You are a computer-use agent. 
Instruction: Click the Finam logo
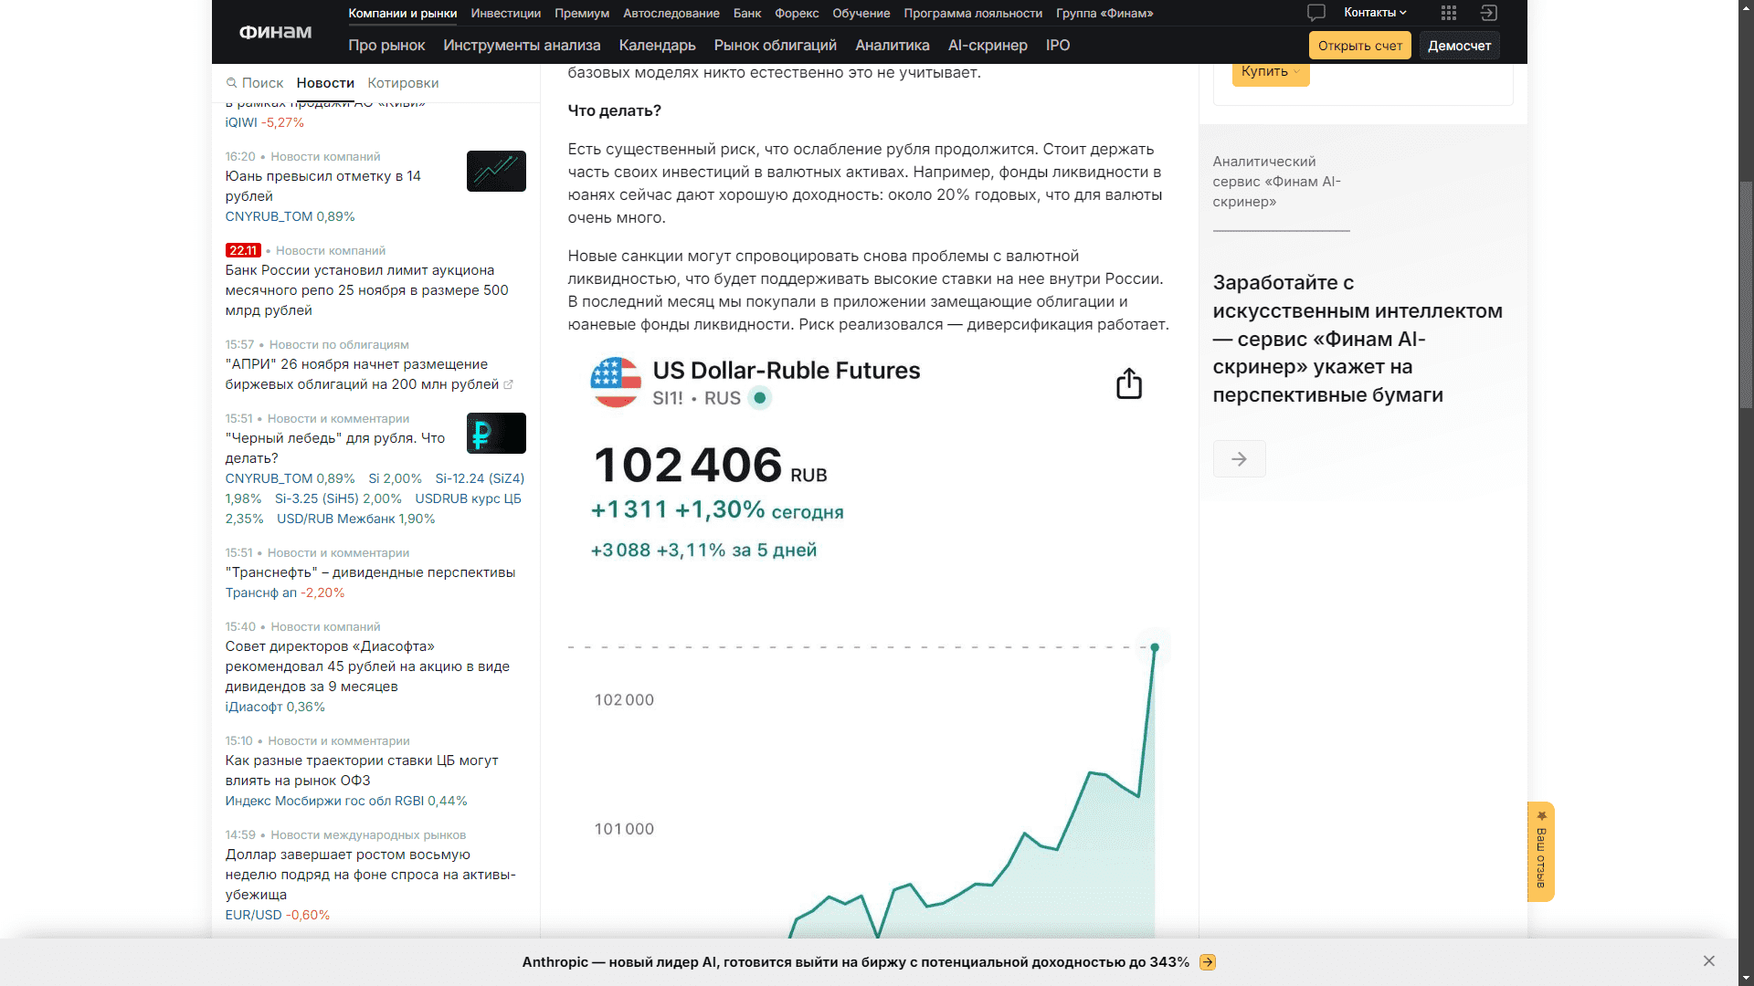275,32
